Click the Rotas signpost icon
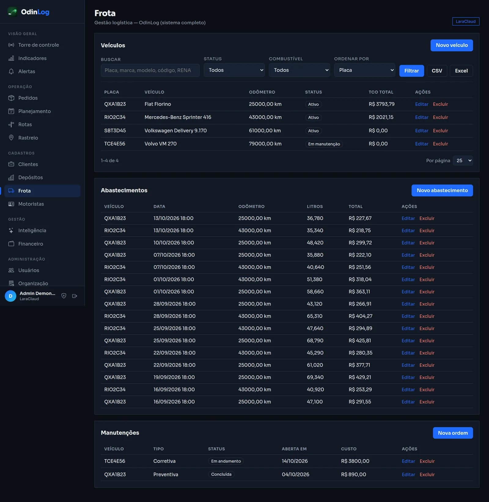This screenshot has width=489, height=502. coord(11,125)
